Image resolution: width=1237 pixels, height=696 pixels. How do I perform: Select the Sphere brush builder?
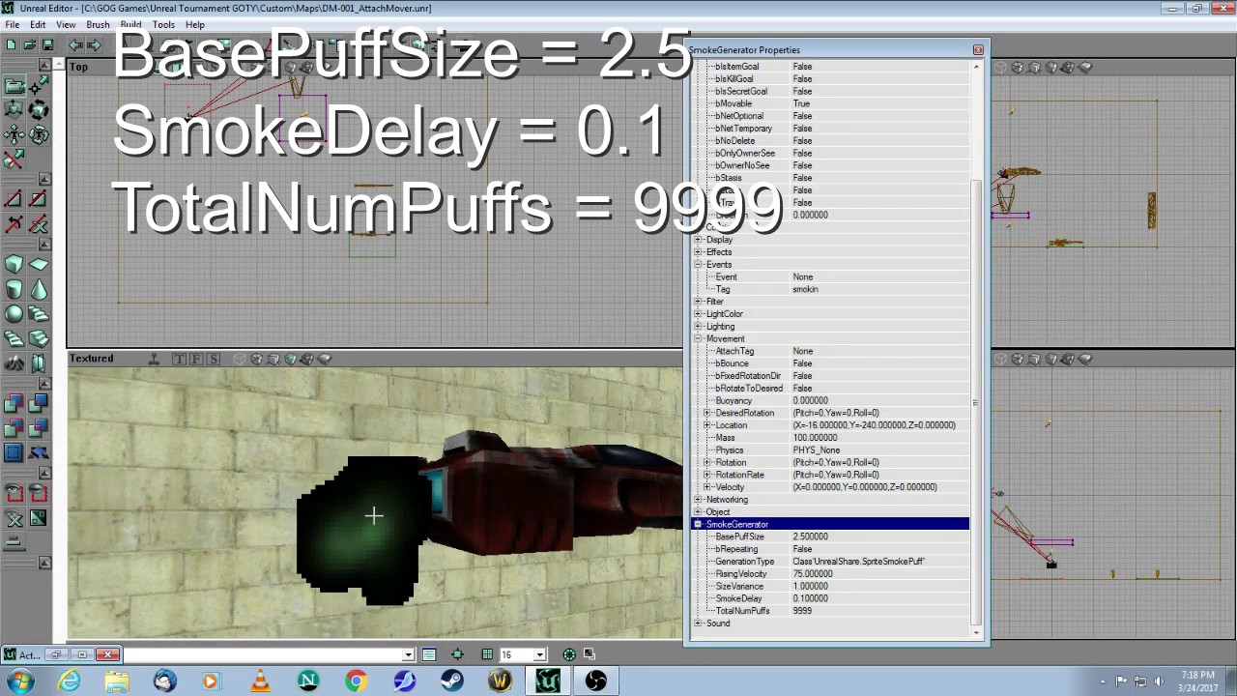click(x=14, y=313)
